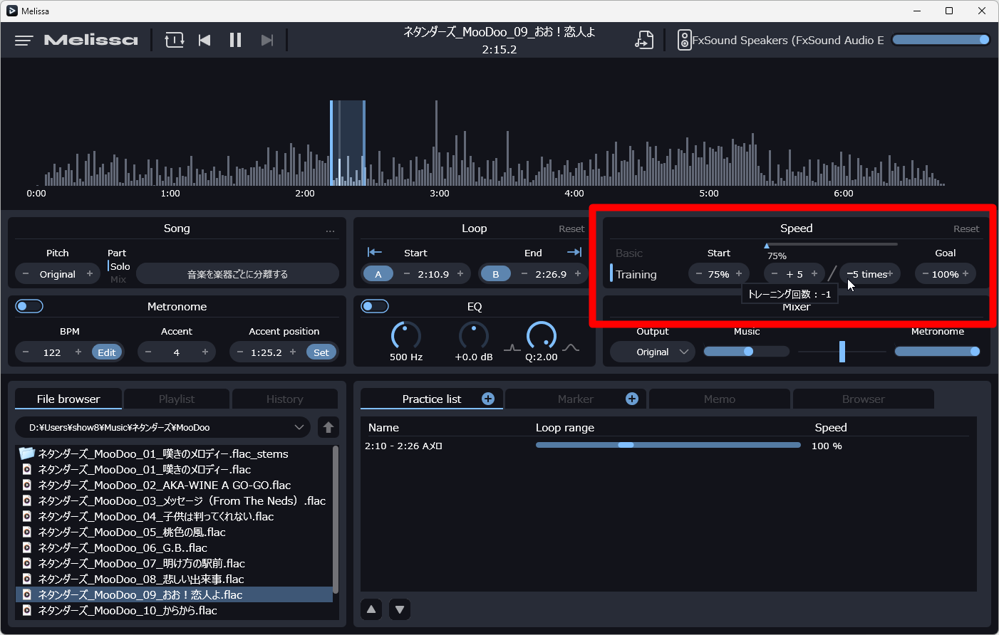Select Basic speed mode
Viewport: 999px width, 635px height.
(629, 253)
